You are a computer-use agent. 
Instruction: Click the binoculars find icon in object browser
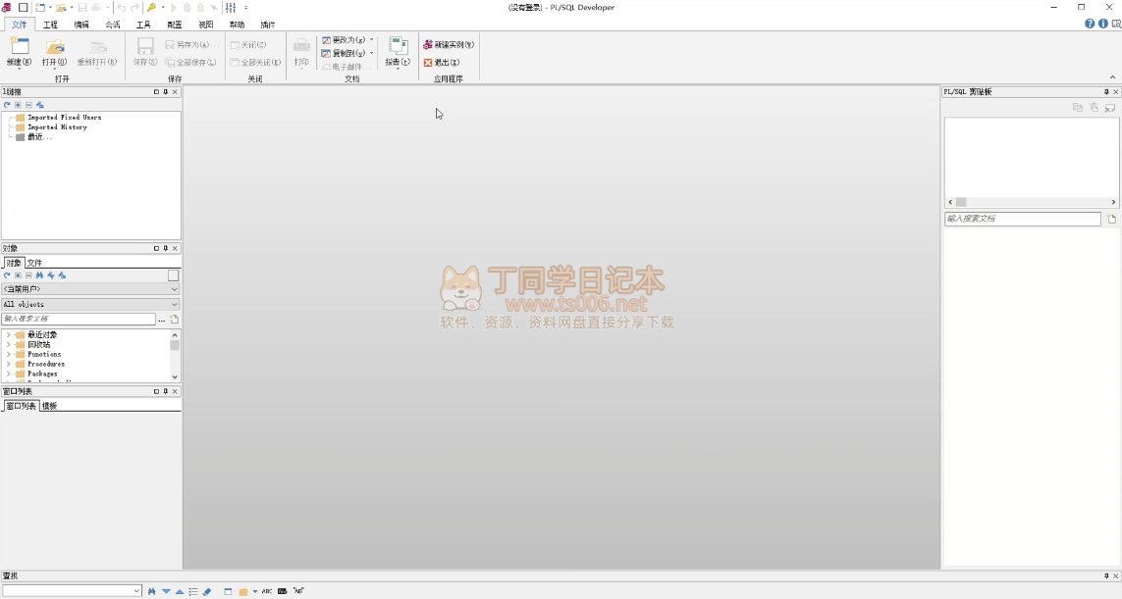(x=39, y=275)
